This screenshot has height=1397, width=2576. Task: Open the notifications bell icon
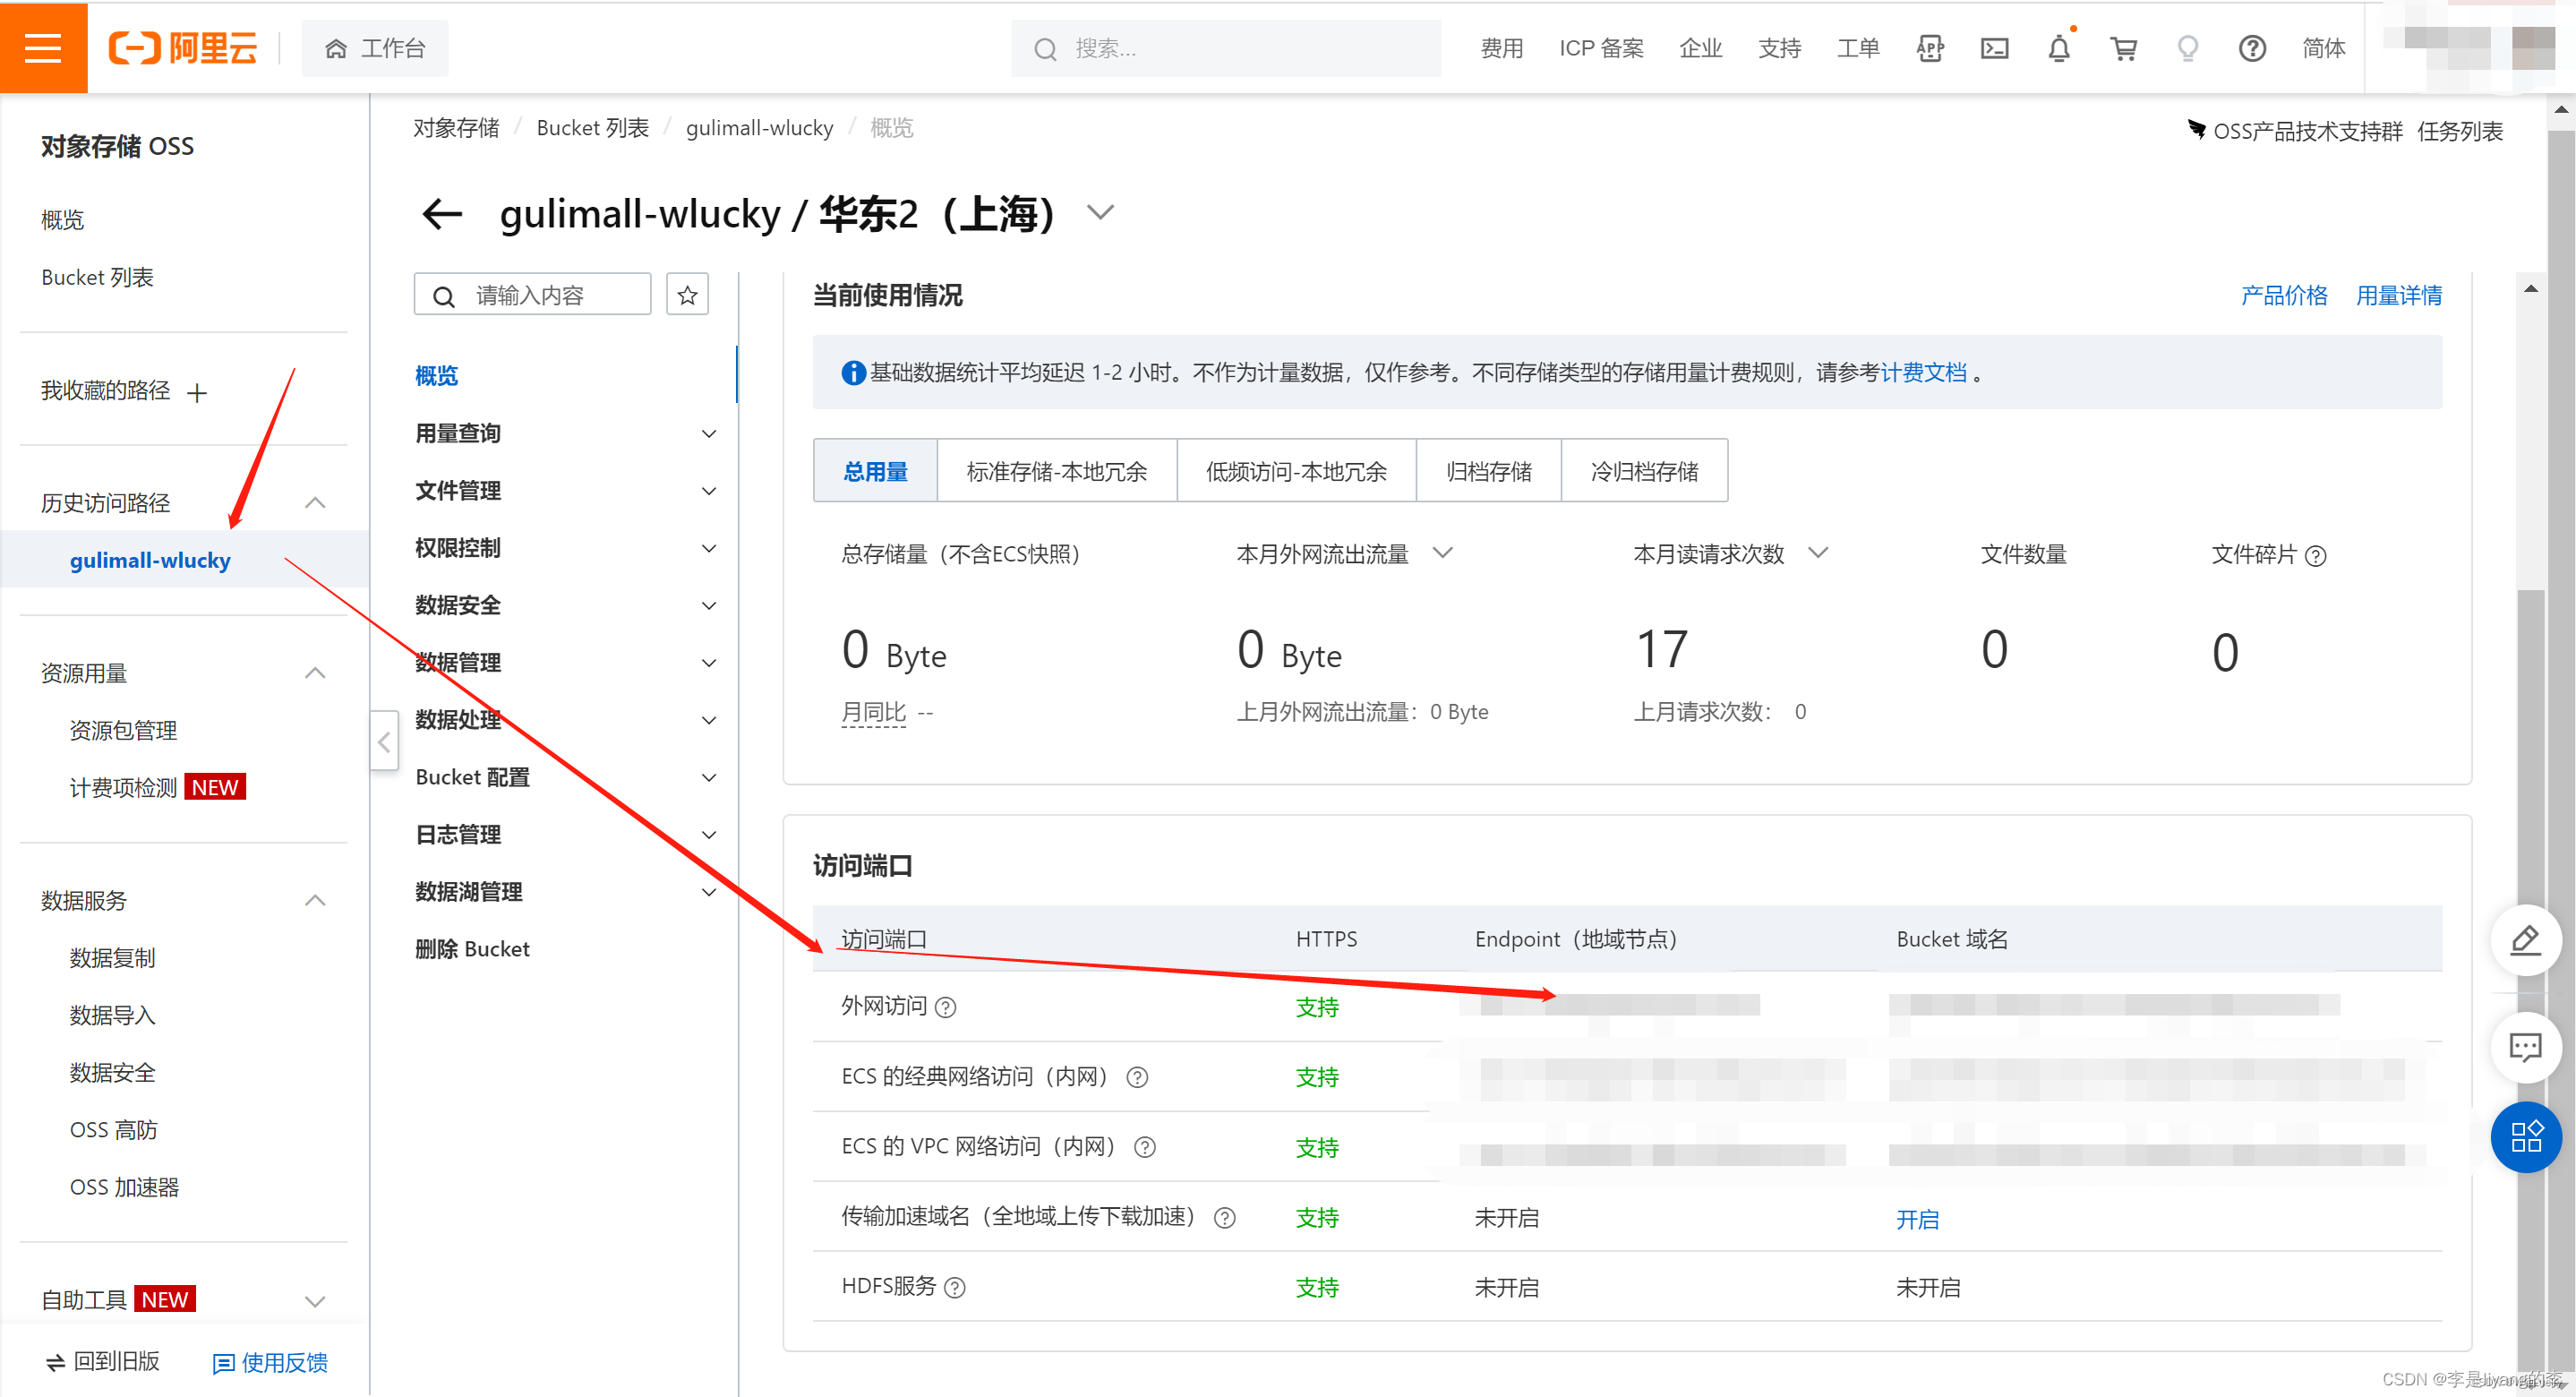pos(2059,48)
